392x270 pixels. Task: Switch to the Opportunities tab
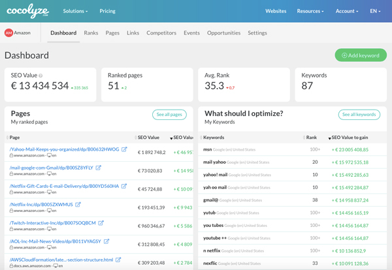(x=223, y=33)
